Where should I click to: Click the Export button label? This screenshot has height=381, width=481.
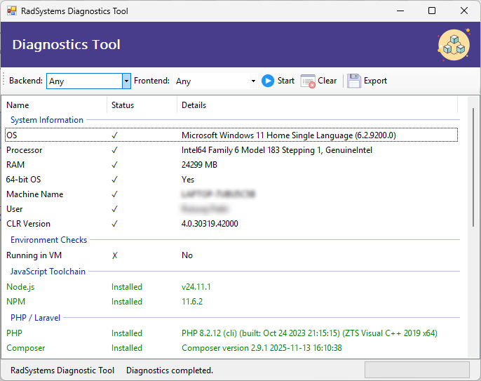375,81
